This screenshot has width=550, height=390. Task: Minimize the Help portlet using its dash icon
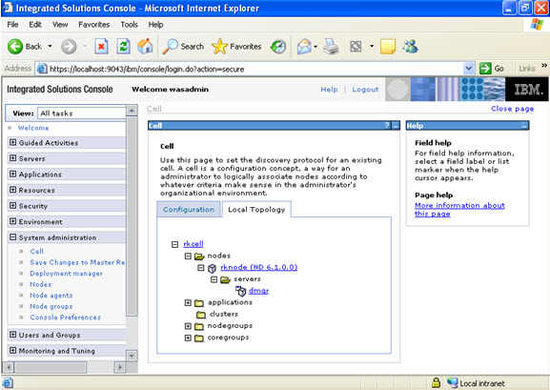524,126
